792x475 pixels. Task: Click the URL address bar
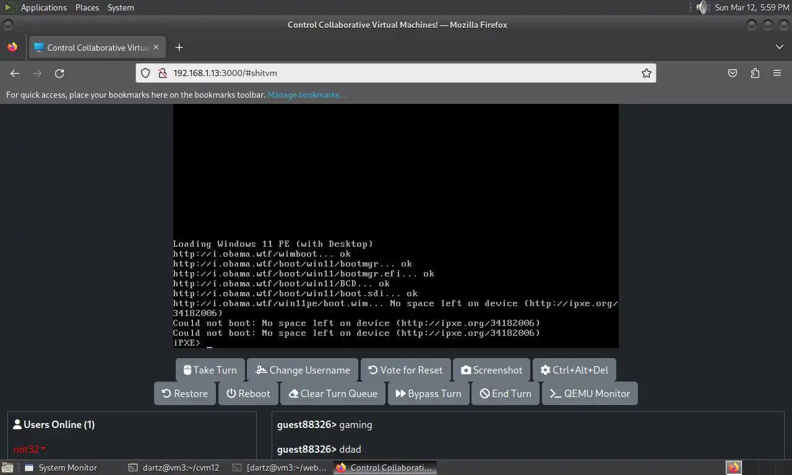coord(396,73)
